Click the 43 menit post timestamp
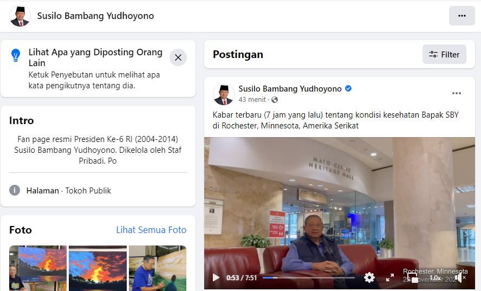 (252, 100)
